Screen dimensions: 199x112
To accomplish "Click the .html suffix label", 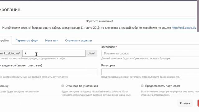I will coord(91,53).
